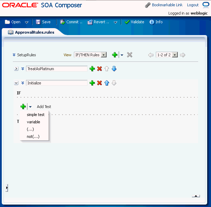The width and height of the screenshot is (211, 207).
Task: Delete the Initialize rule with red X
Action: (x=100, y=83)
